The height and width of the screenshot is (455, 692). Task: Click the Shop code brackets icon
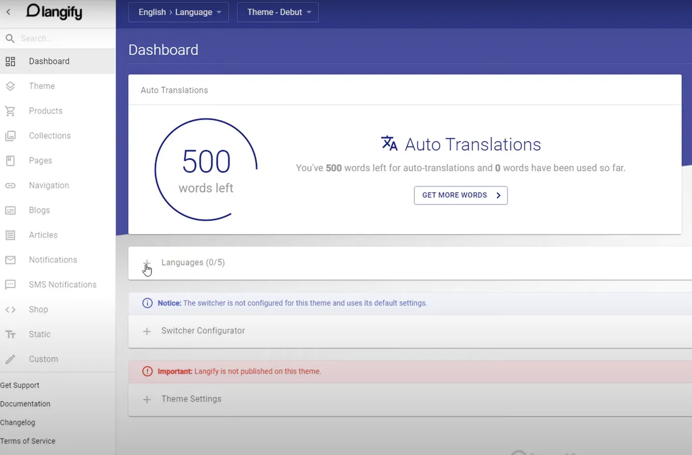click(x=10, y=310)
